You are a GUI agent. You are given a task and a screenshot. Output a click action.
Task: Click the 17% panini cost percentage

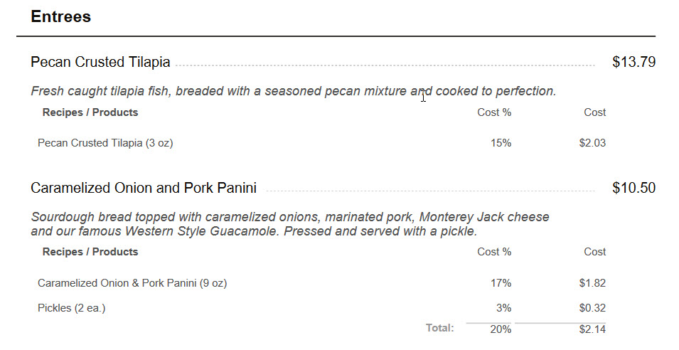(501, 283)
